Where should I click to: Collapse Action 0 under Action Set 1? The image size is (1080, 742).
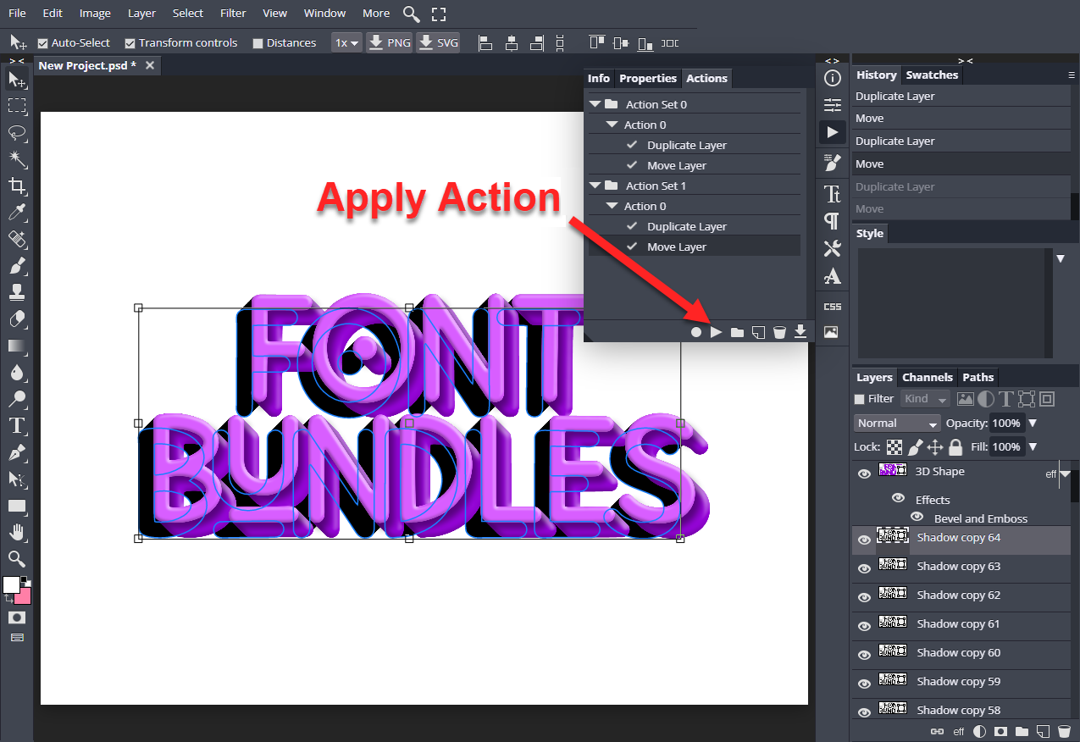coord(612,206)
